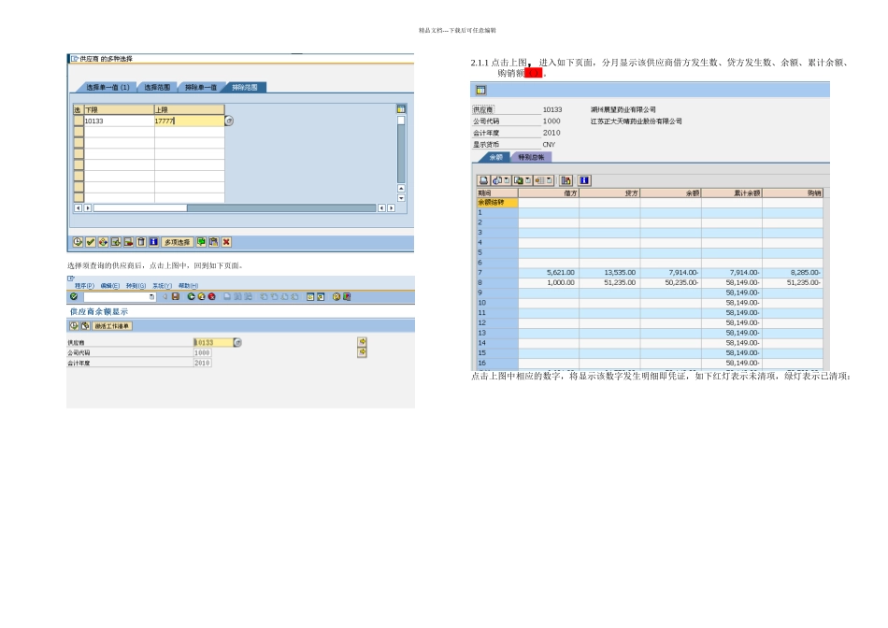Click the table settings icon above dialog scrollbar
888x628 pixels.
click(x=401, y=108)
